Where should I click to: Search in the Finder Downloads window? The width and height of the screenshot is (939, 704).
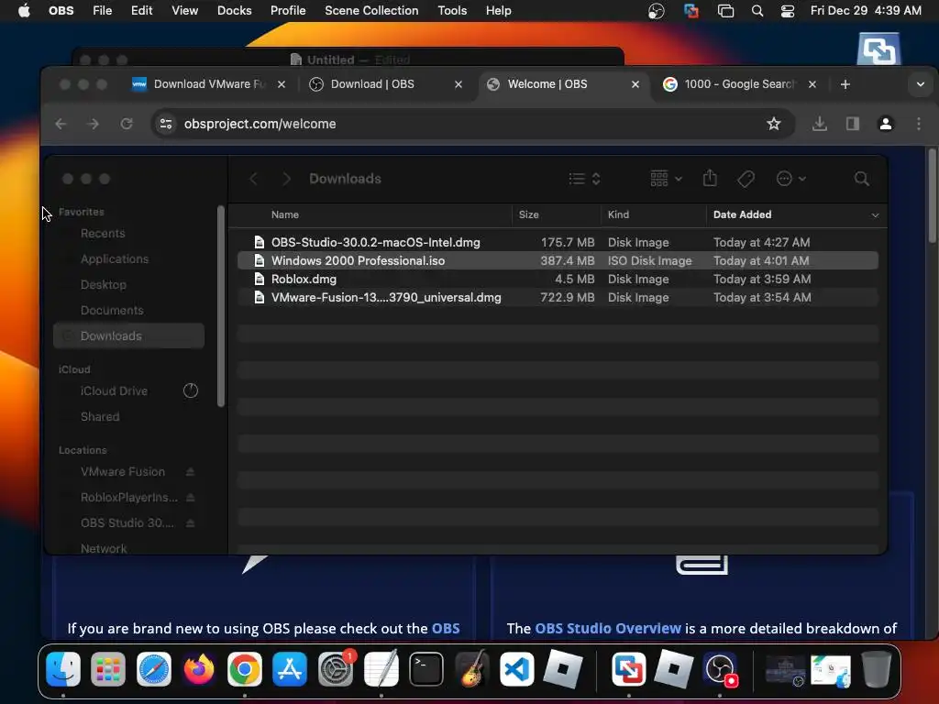[861, 179]
